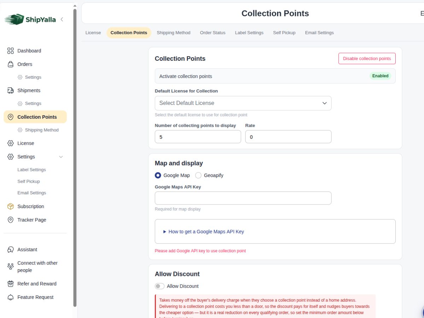This screenshot has height=318, width=424.
Task: Click the Feature Request bell icon
Action: [11, 297]
